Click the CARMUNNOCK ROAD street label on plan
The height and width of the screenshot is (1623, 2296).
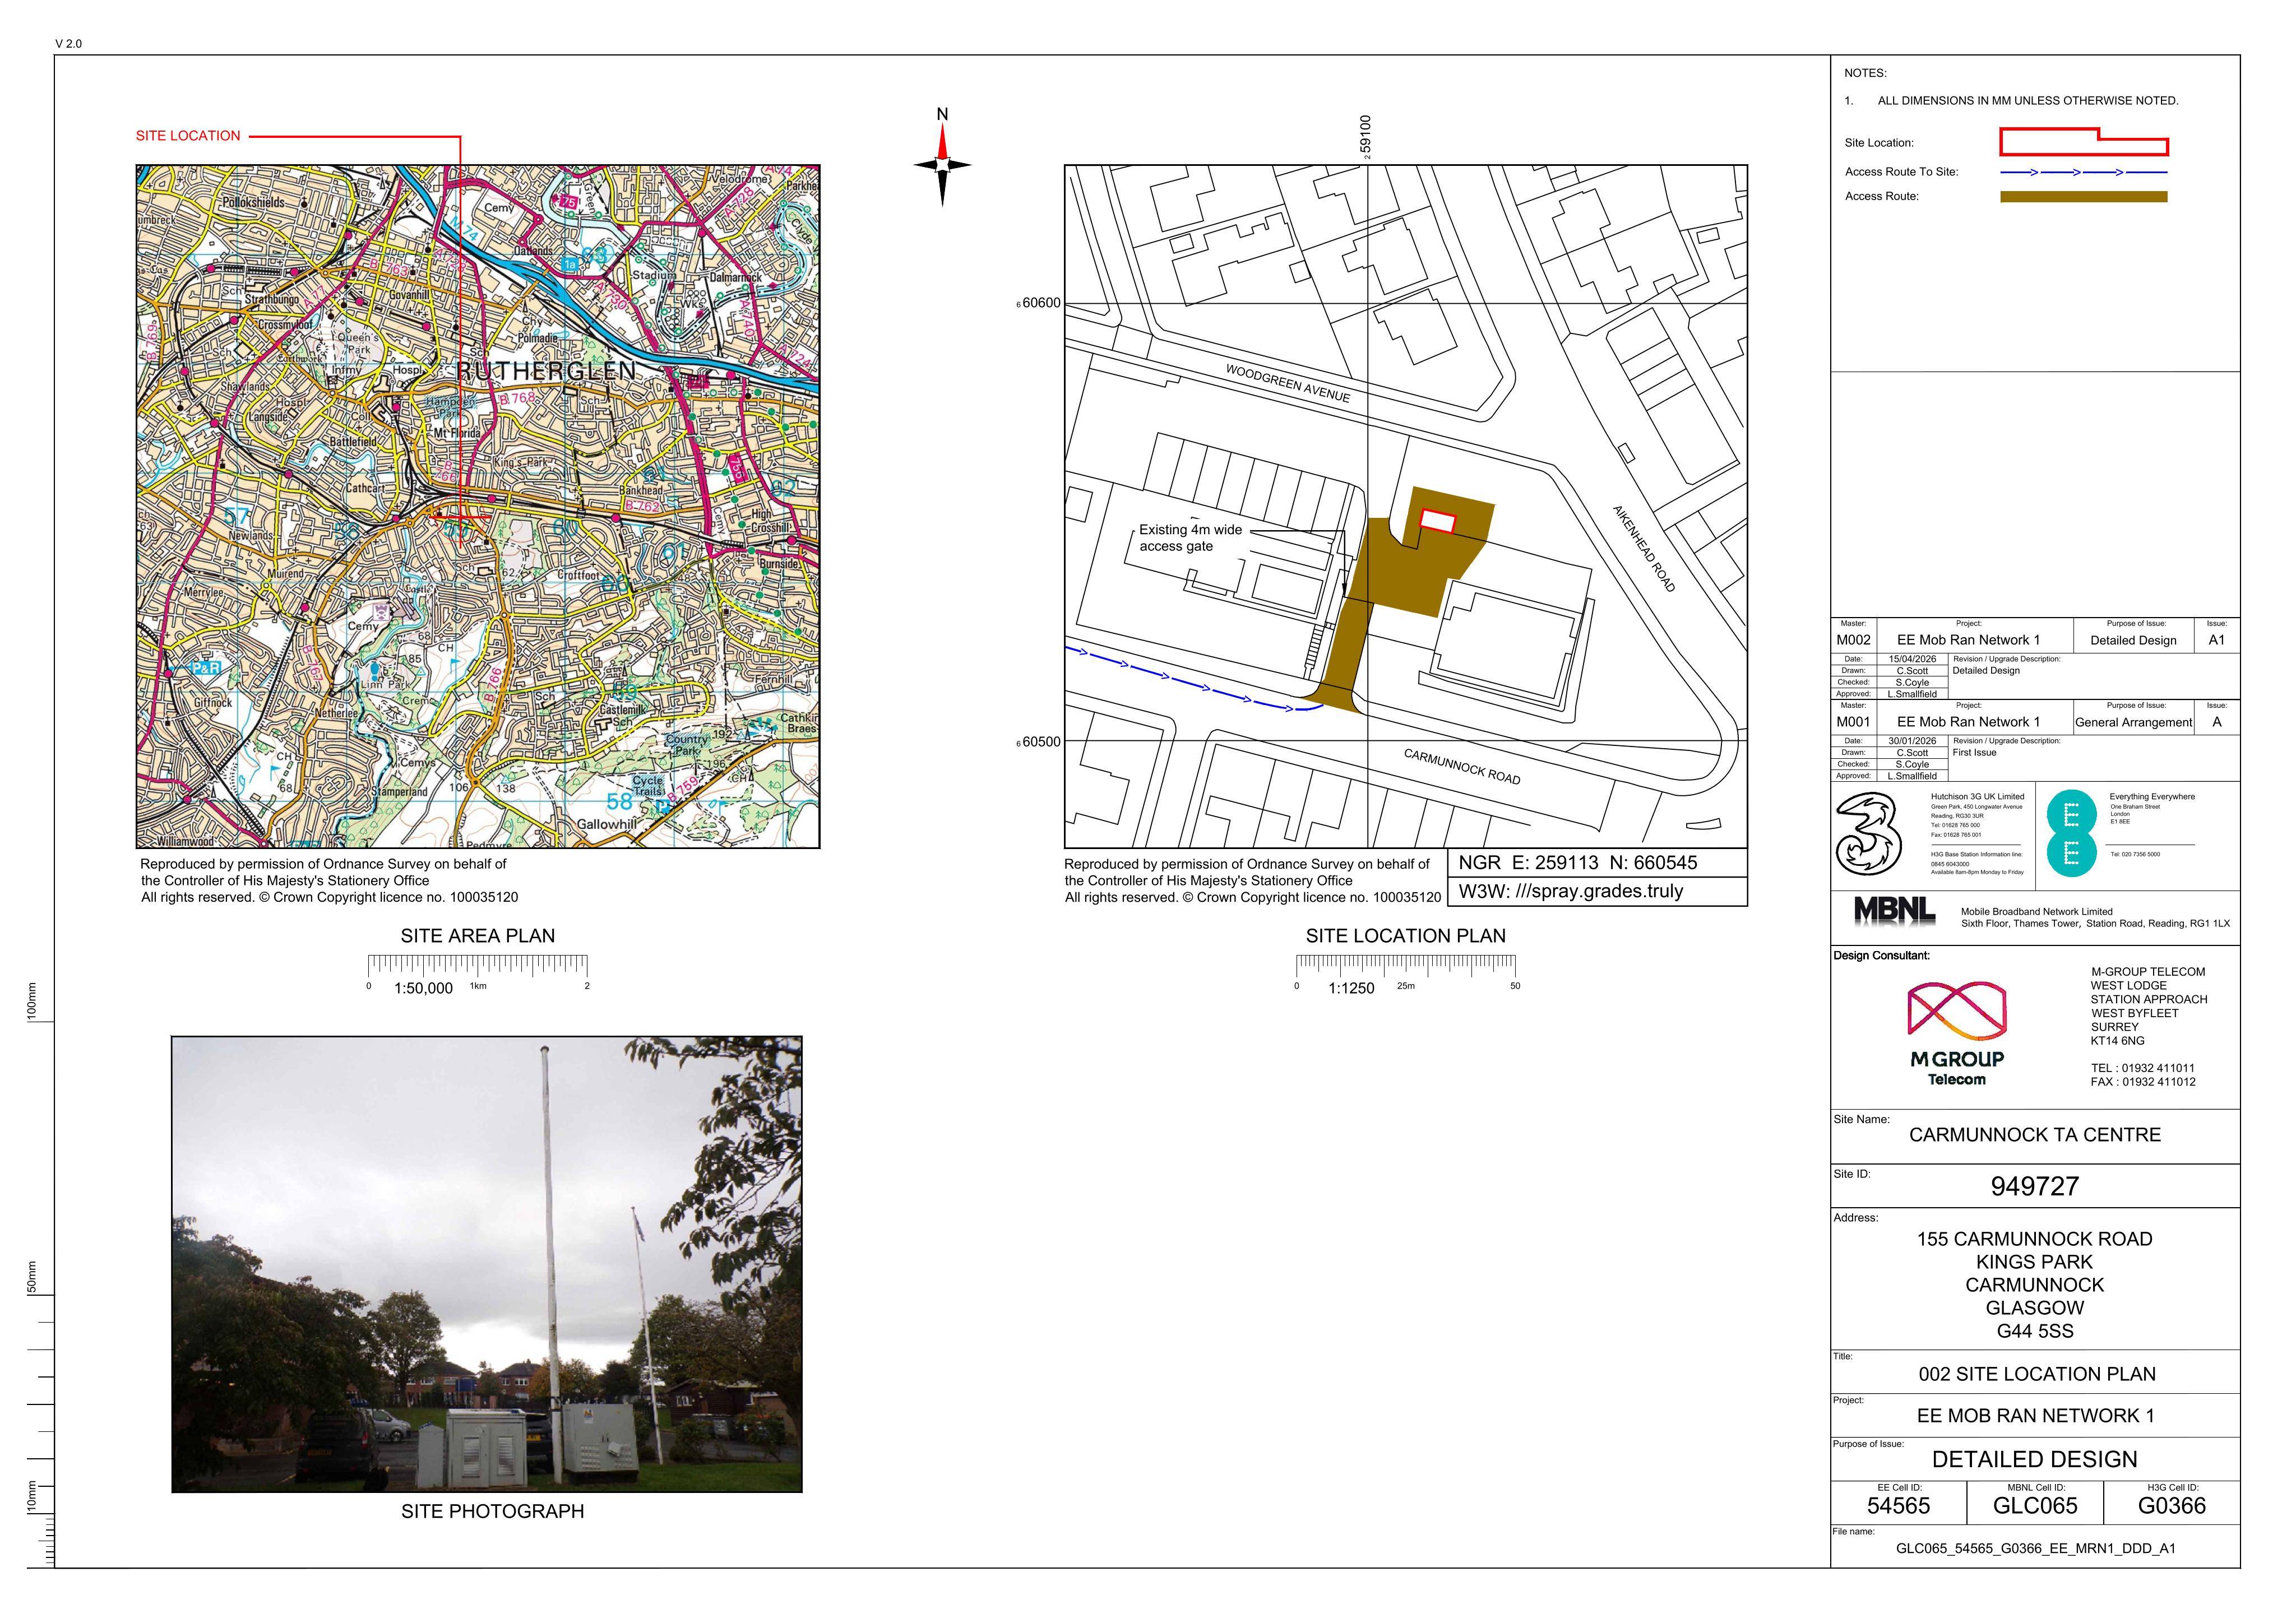tap(1462, 766)
